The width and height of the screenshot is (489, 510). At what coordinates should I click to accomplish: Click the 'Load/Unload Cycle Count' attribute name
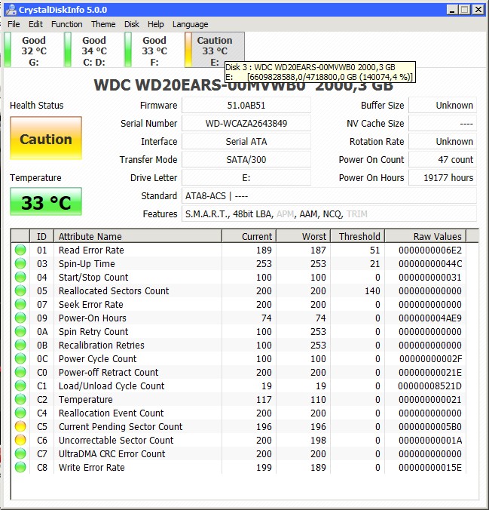112,386
